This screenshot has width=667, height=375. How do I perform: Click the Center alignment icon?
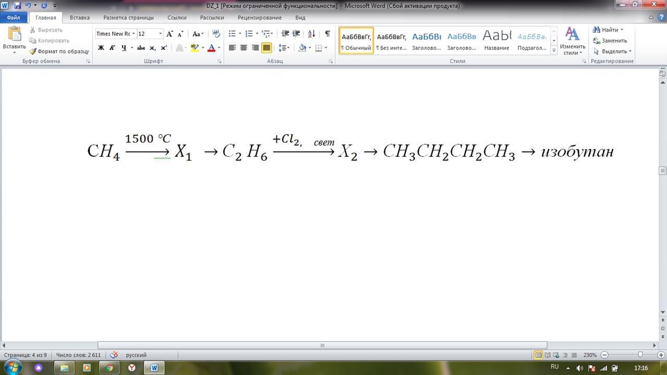click(x=243, y=48)
